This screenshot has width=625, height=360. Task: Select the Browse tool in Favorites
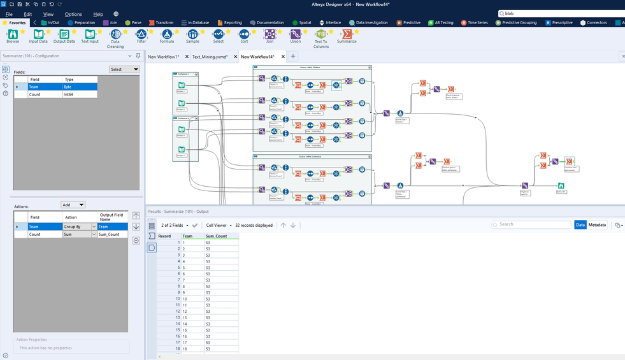point(13,36)
